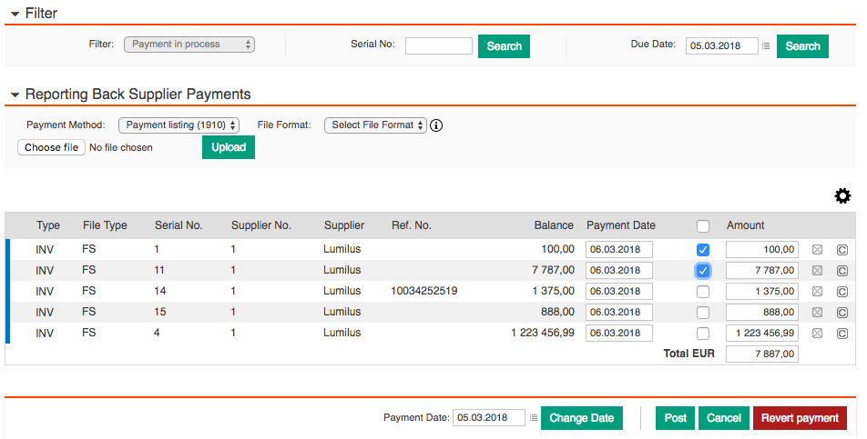Screen dimensions: 867x439
Task: Click into the Serial No search field
Action: click(x=438, y=46)
